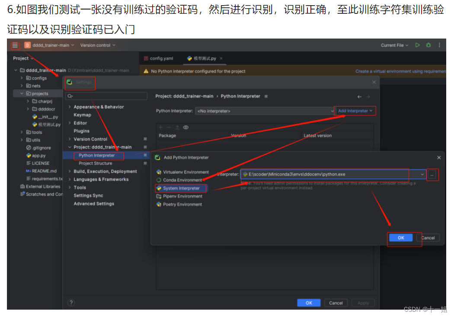The width and height of the screenshot is (454, 317).
Task: Expand the Editor settings category
Action: pos(70,123)
